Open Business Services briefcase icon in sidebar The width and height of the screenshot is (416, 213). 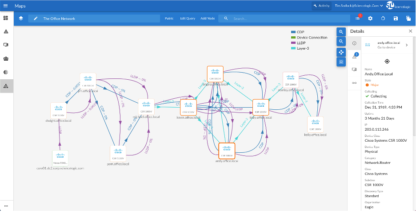coord(6,58)
